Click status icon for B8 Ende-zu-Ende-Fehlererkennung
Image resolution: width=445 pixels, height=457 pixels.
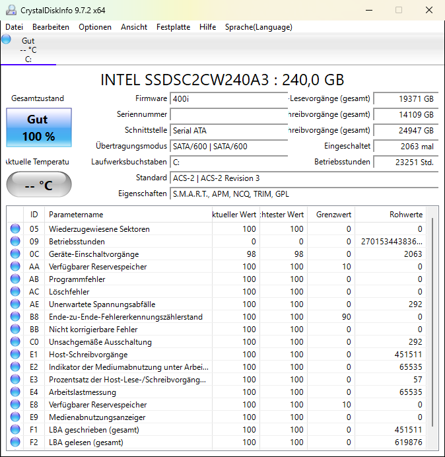[x=15, y=316]
